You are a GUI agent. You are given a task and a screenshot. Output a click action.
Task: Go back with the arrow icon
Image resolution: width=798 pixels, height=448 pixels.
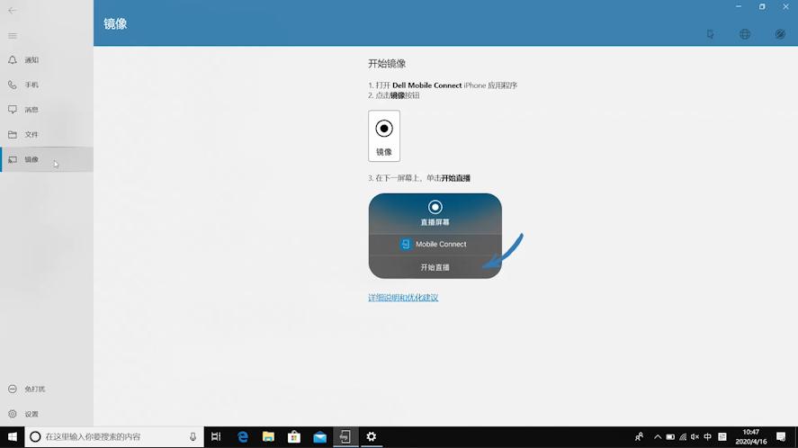[13, 10]
